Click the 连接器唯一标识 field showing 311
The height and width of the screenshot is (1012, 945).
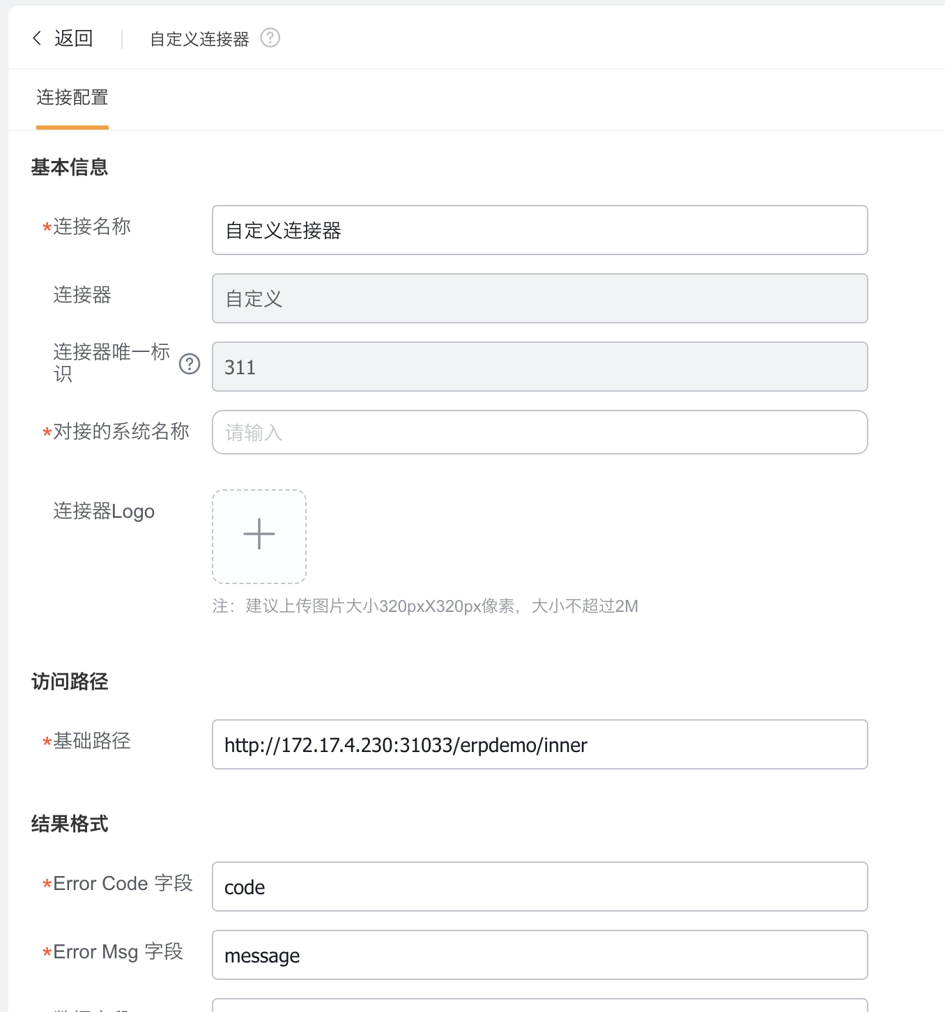[539, 367]
